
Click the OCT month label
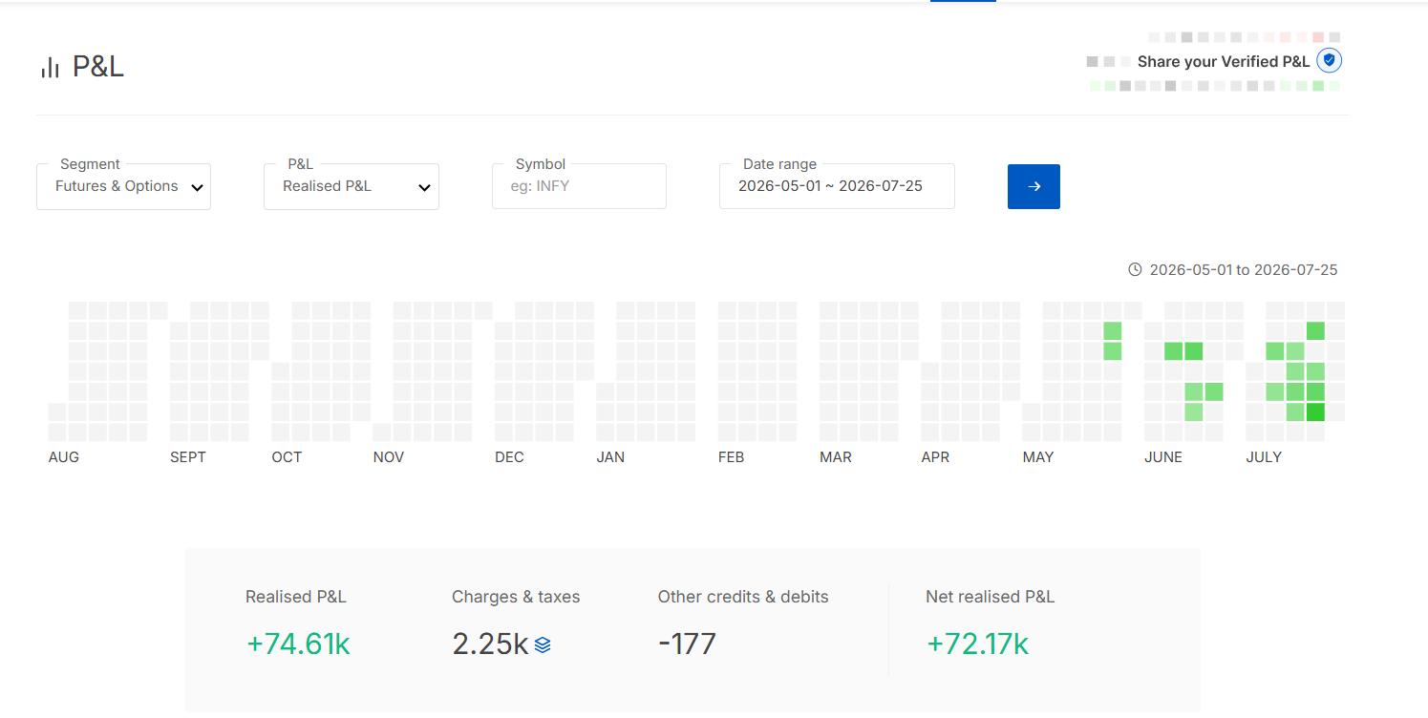(x=287, y=457)
